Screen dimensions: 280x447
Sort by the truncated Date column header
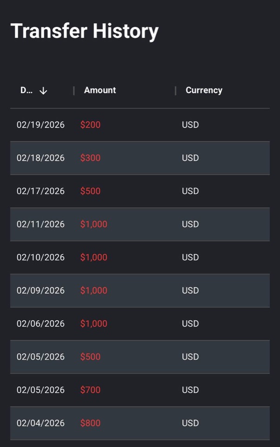point(26,90)
